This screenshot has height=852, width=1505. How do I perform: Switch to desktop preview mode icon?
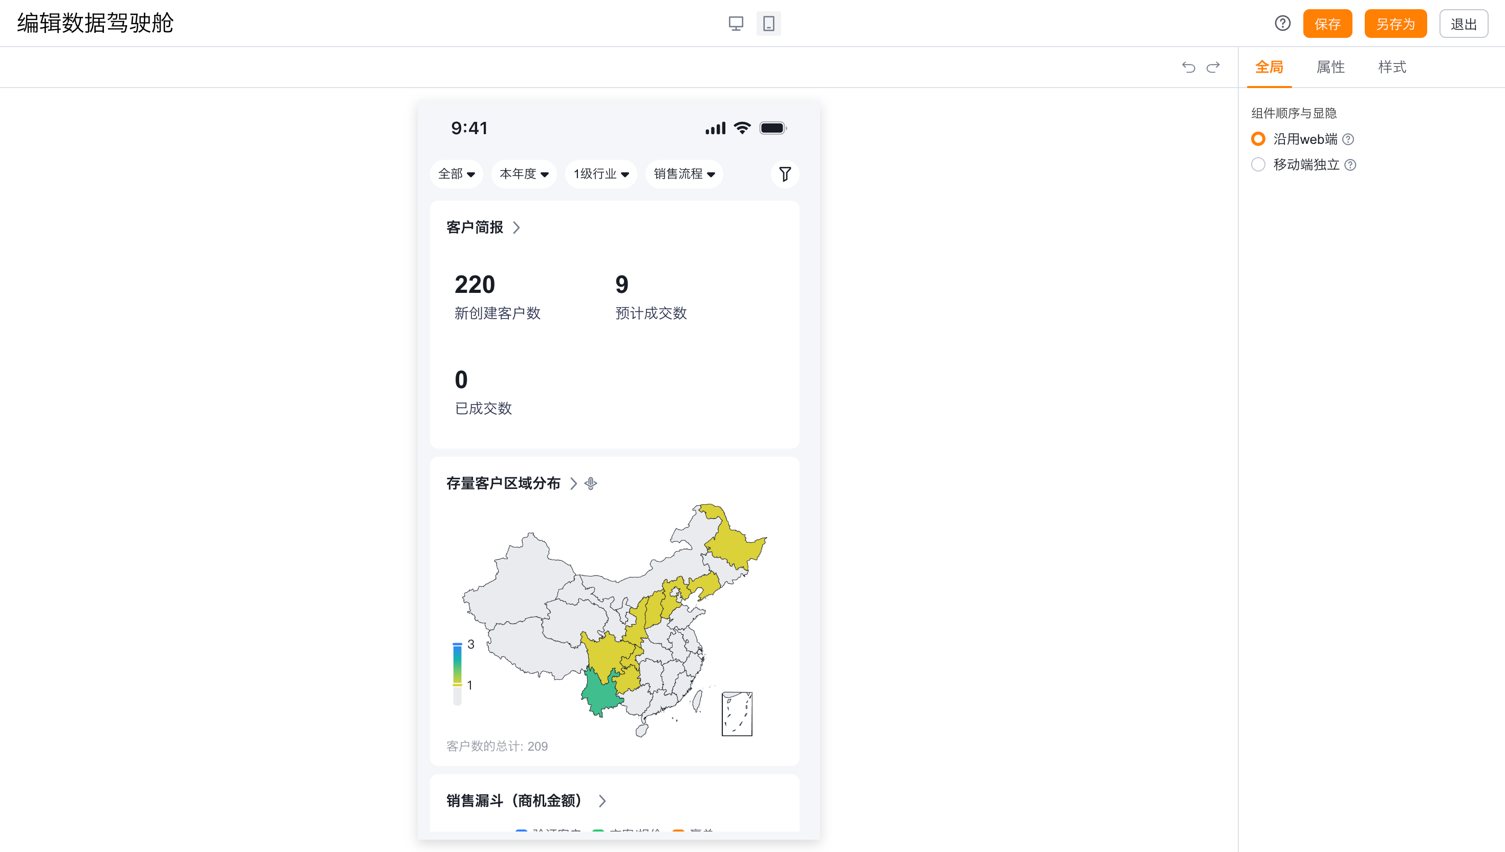coord(736,24)
